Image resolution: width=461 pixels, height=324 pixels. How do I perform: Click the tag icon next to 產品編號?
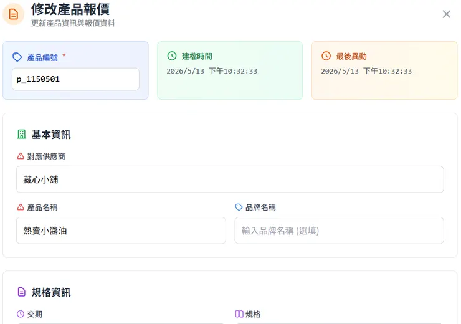pyautogui.click(x=17, y=57)
